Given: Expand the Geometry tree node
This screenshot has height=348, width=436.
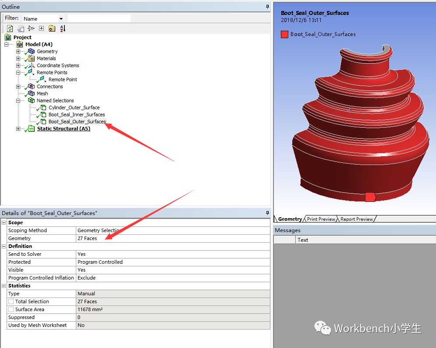Looking at the screenshot, I should coord(18,51).
